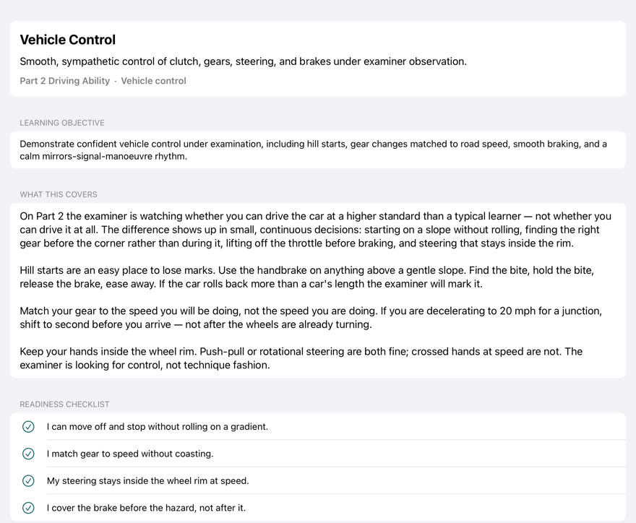Toggle the gear to speed checkmark
The height and width of the screenshot is (523, 636).
point(28,454)
